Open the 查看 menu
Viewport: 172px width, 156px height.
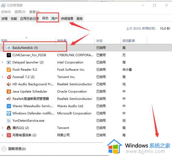pyautogui.click(x=34, y=12)
